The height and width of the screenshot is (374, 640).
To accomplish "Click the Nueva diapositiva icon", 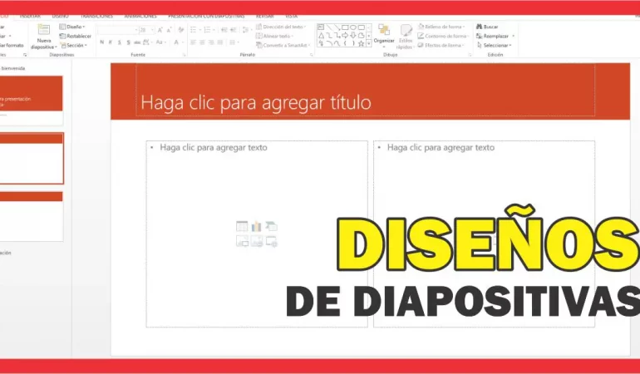I will point(44,29).
